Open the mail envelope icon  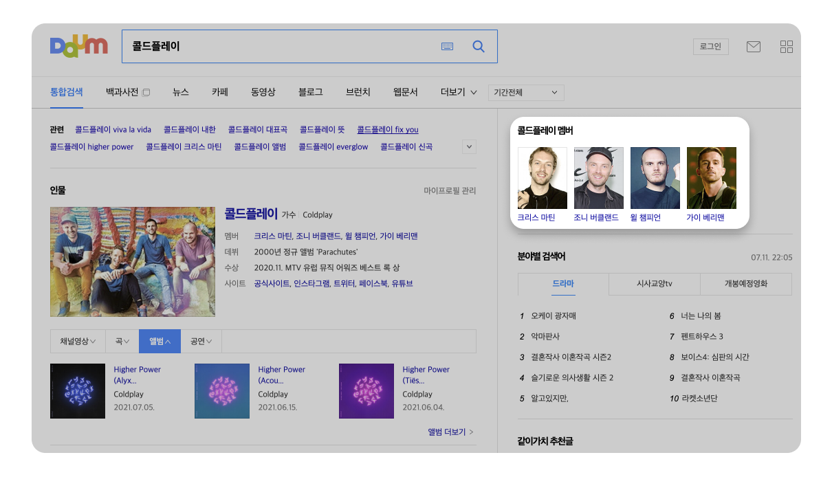pos(754,47)
